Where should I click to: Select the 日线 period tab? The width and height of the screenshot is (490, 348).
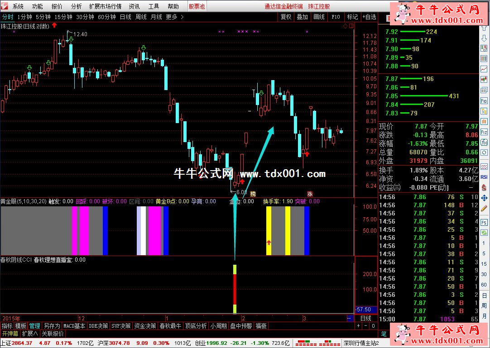pos(125,17)
